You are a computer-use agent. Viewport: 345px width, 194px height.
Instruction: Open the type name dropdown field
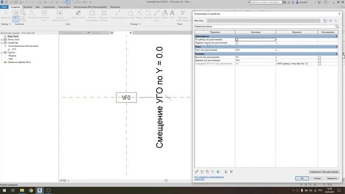pos(264,20)
